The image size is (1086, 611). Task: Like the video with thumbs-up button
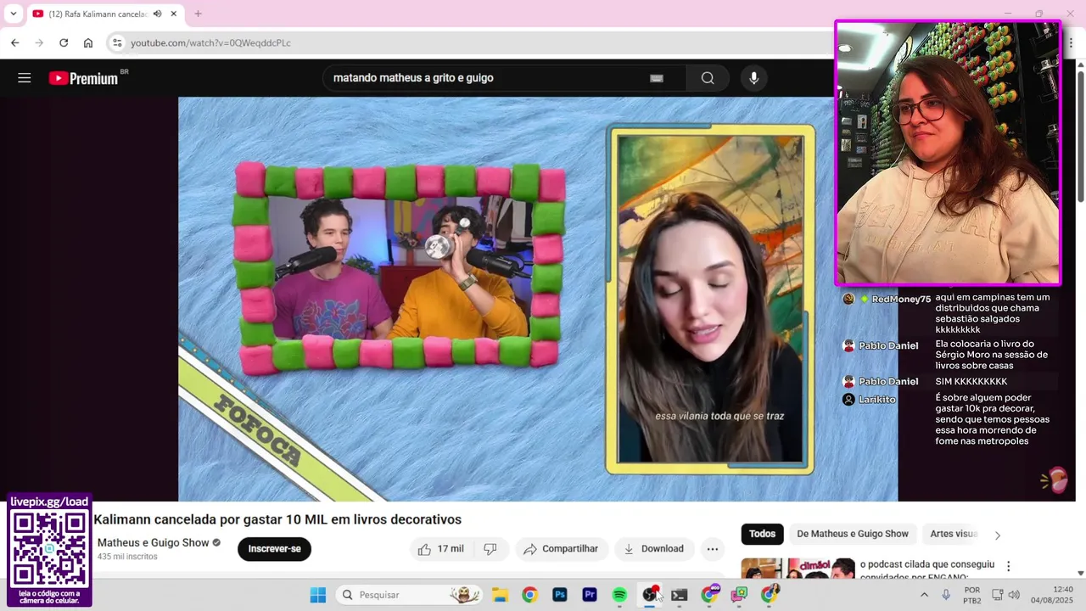[441, 549]
